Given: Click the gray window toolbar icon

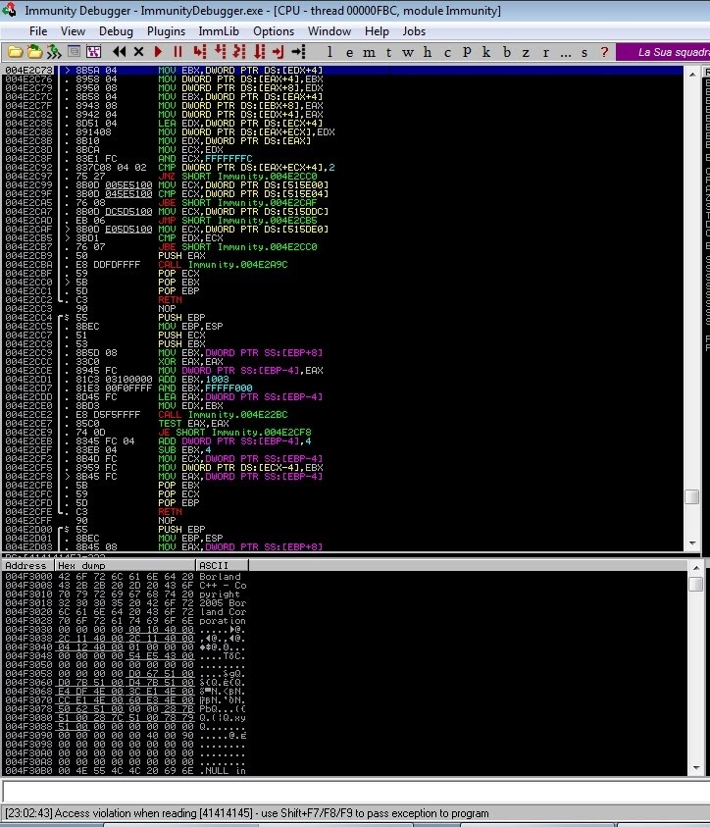Looking at the screenshot, I should click(74, 52).
